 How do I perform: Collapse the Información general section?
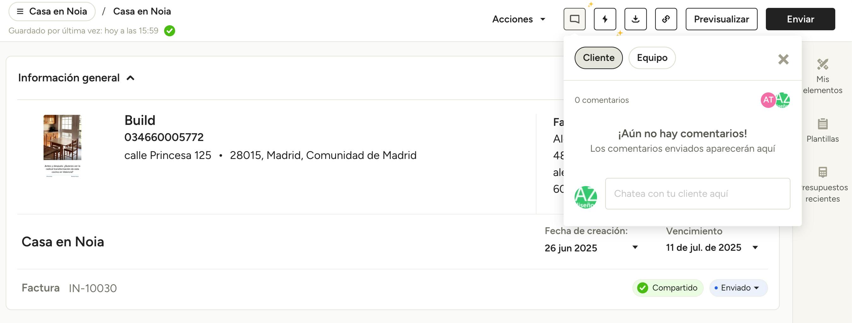click(x=131, y=78)
